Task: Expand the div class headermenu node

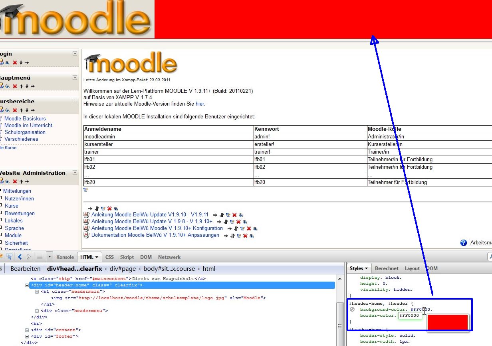Action: (x=37, y=311)
